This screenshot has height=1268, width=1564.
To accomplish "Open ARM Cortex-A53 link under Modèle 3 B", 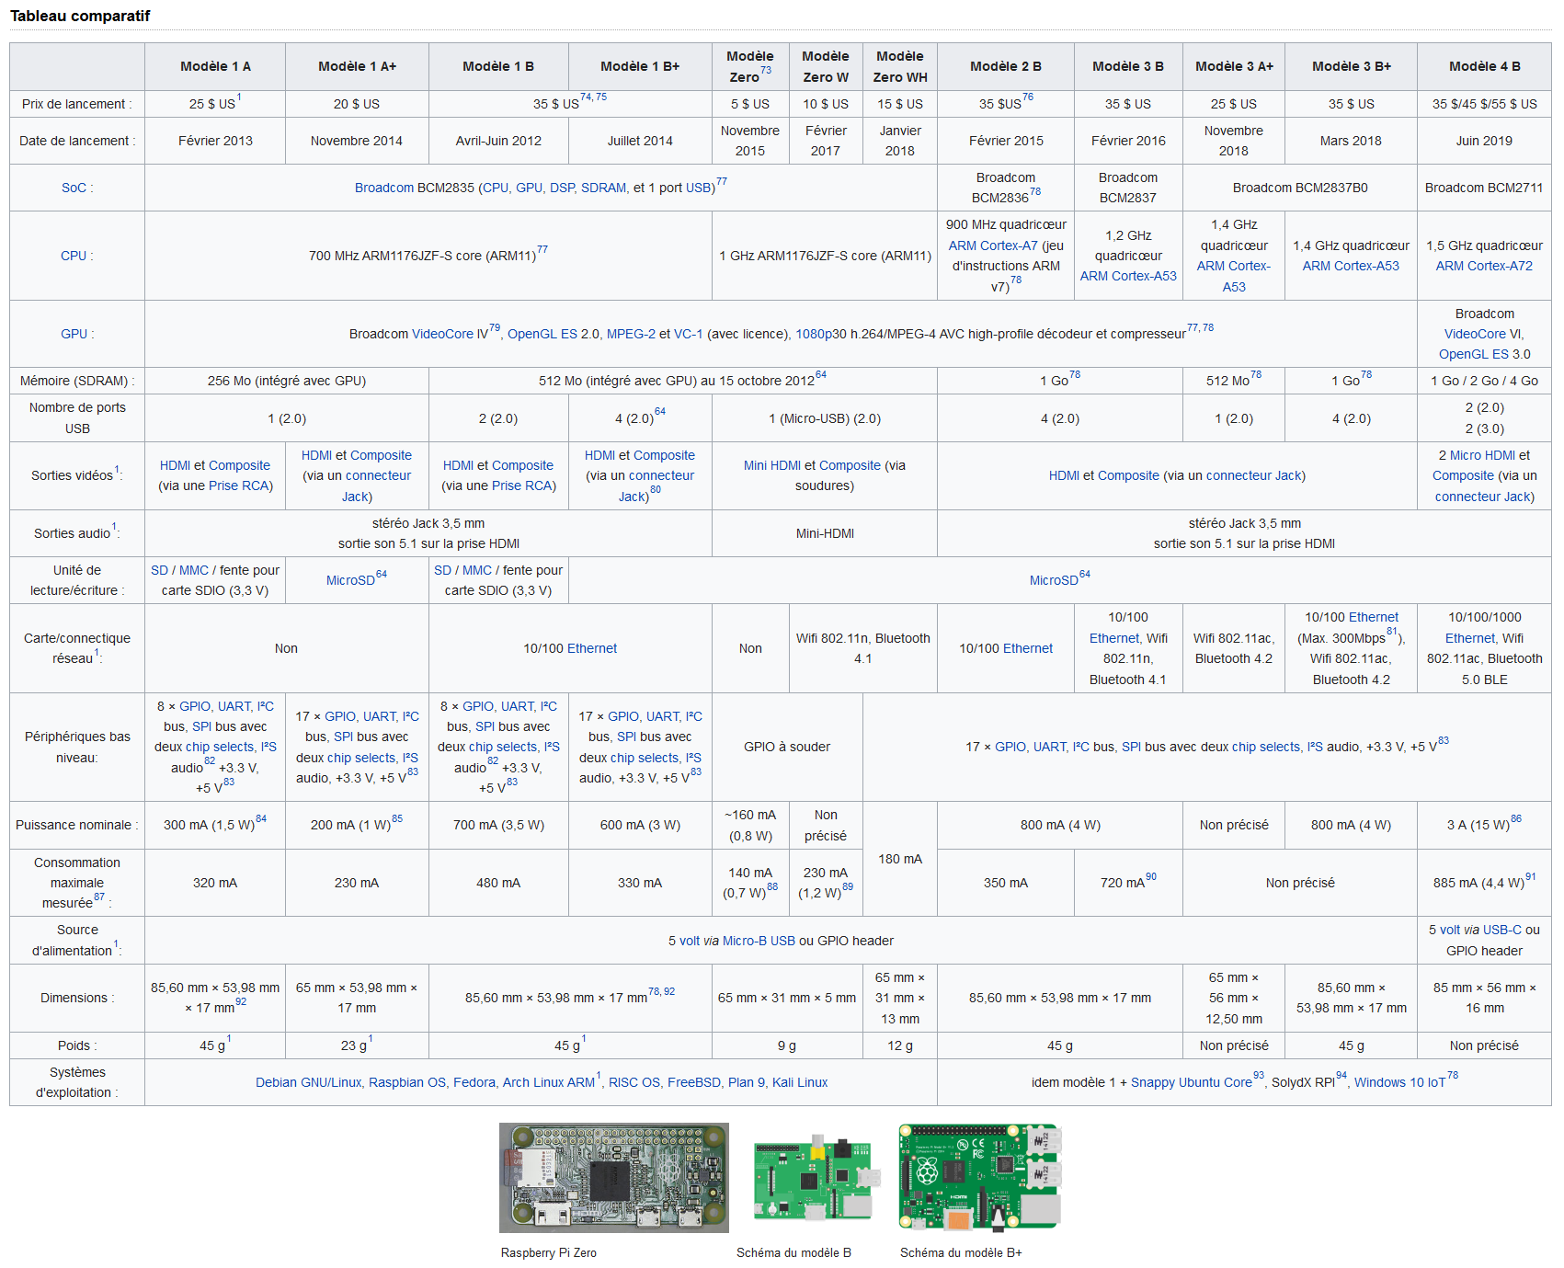I will click(1128, 276).
